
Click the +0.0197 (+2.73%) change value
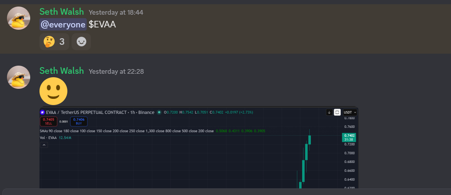(x=239, y=112)
